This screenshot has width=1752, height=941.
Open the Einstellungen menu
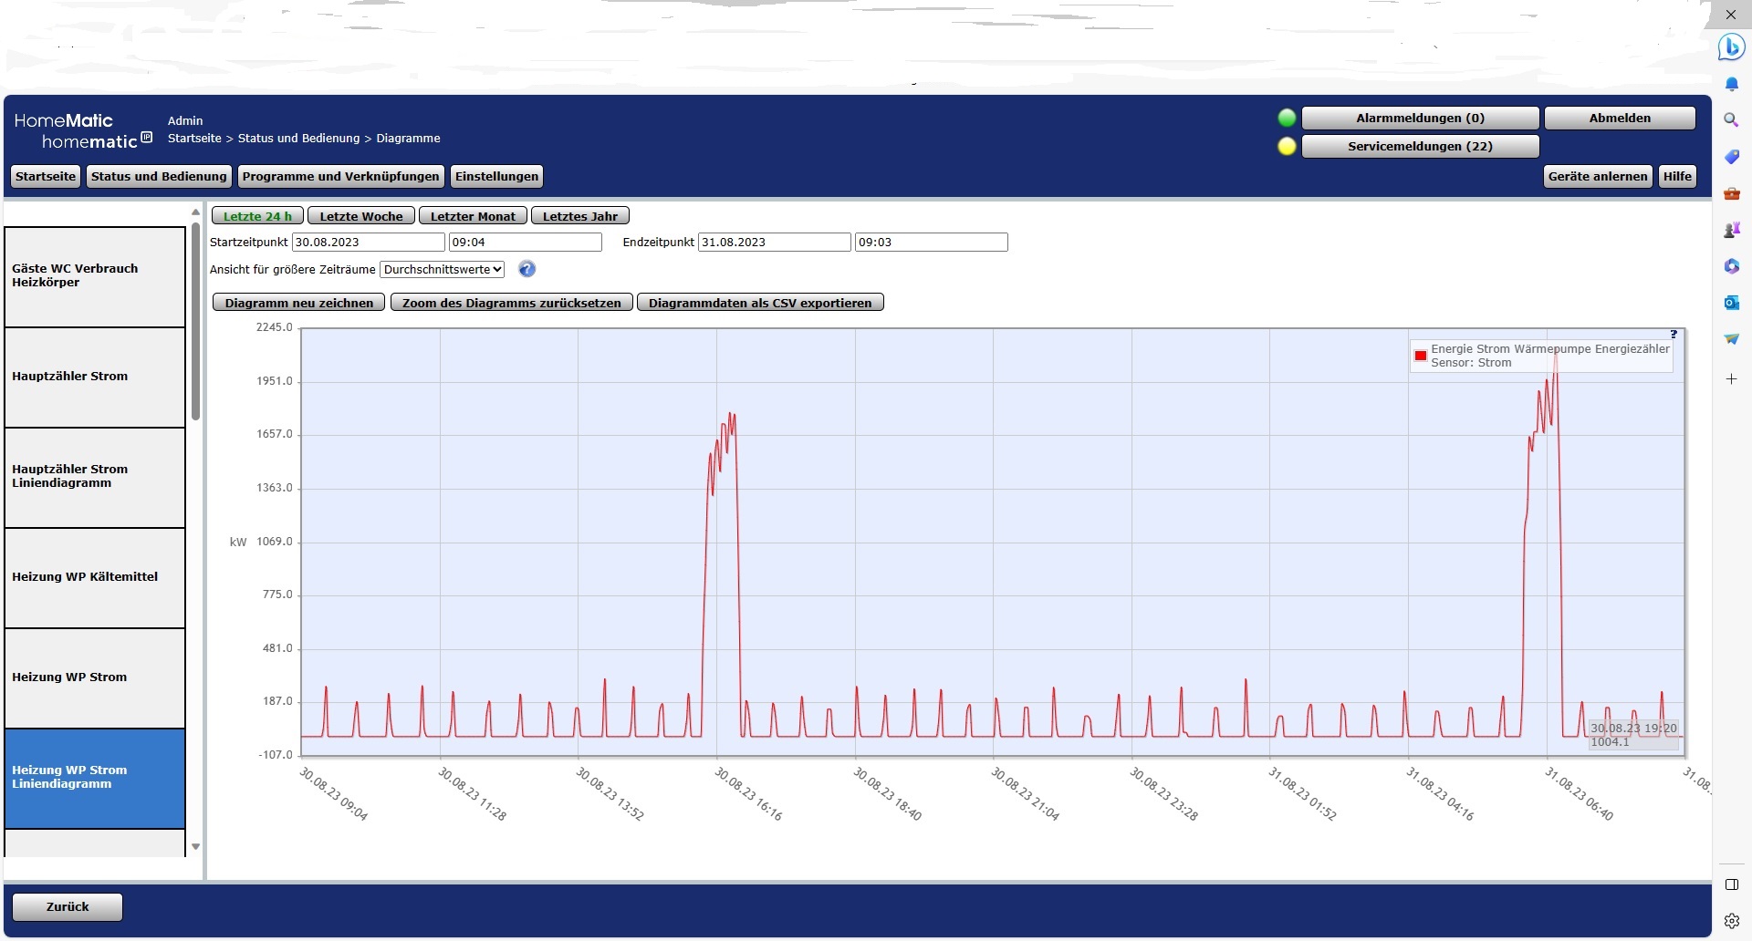coord(497,176)
